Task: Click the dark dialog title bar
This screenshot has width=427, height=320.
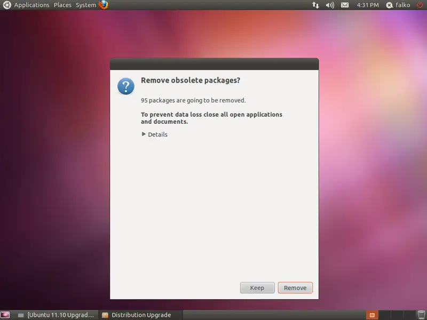Action: pyautogui.click(x=215, y=64)
